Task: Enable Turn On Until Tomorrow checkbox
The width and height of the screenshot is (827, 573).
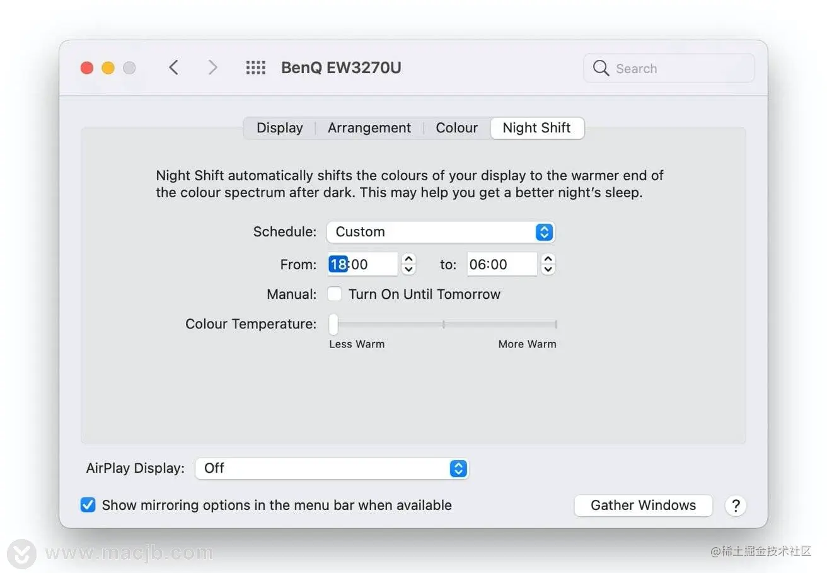Action: pos(335,294)
